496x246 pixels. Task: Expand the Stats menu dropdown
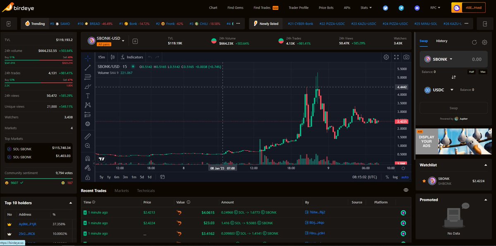coord(366,7)
